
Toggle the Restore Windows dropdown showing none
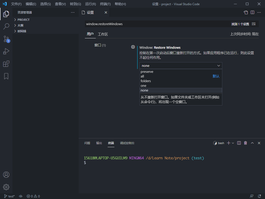tap(181, 66)
